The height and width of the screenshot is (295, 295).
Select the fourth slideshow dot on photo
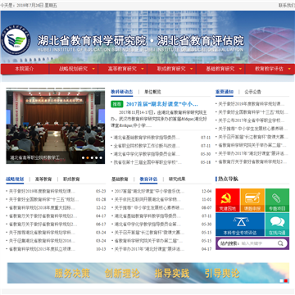[x=97, y=157]
